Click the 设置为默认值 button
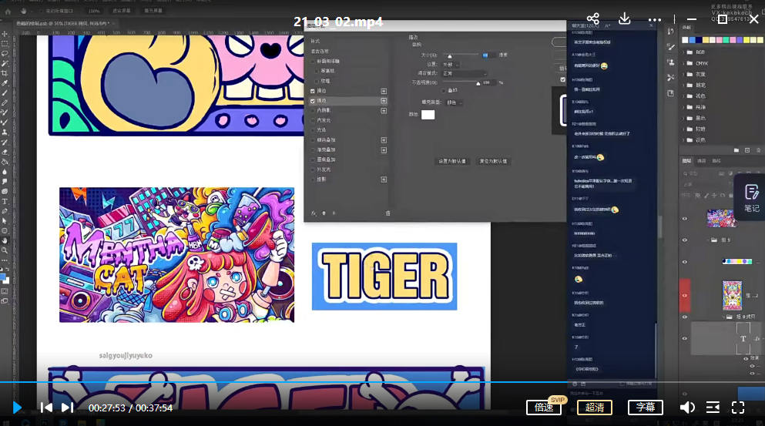The width and height of the screenshot is (765, 426). 452,161
